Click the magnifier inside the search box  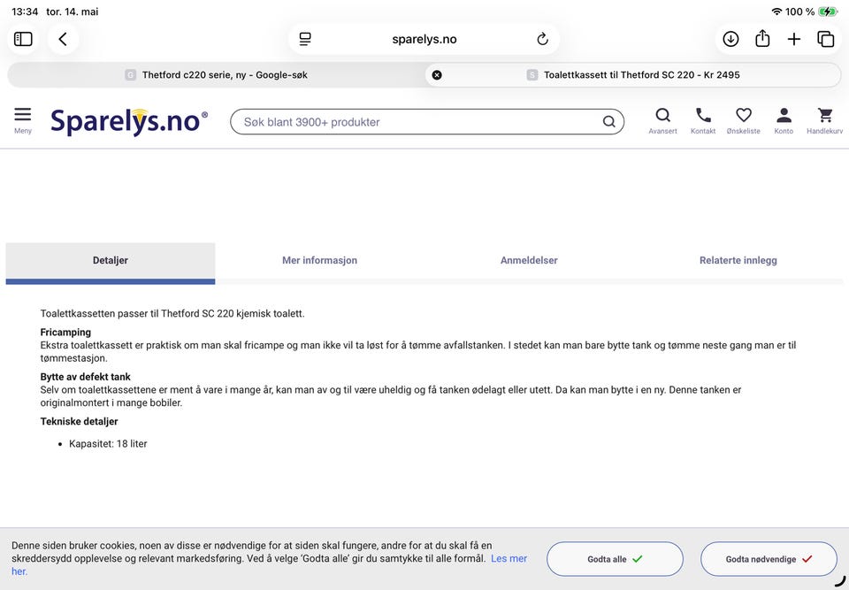point(609,122)
